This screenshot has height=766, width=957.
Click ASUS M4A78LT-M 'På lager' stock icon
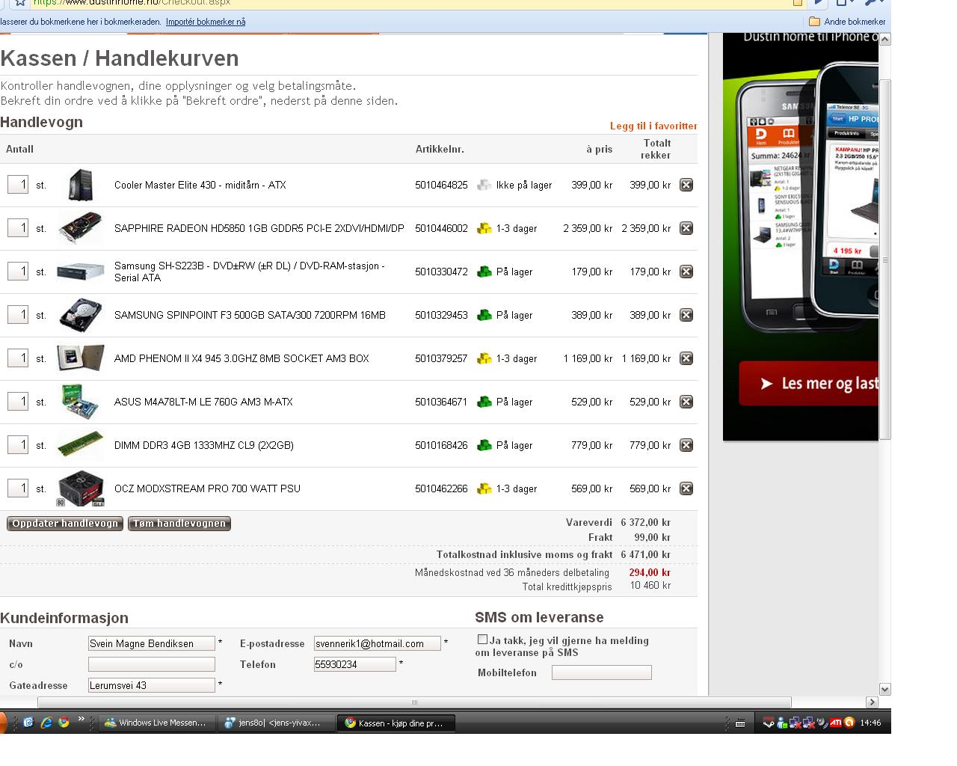pyautogui.click(x=484, y=402)
